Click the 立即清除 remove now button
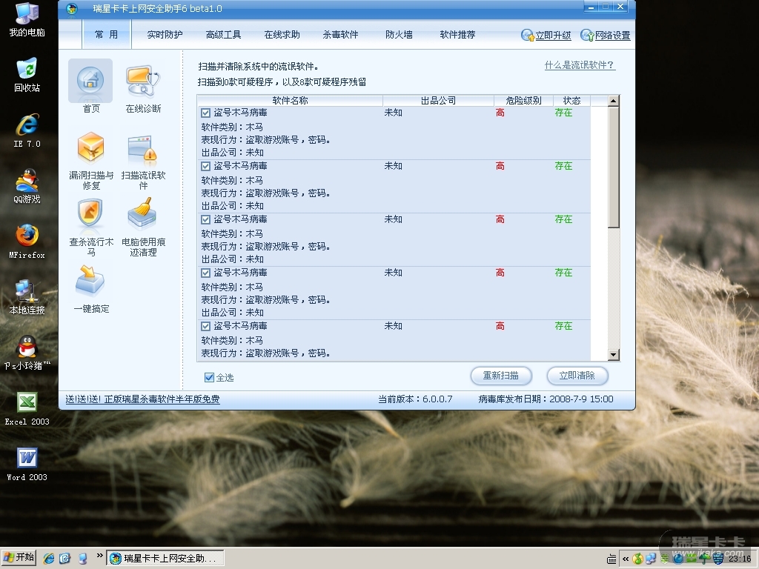This screenshot has width=759, height=569. click(x=577, y=376)
